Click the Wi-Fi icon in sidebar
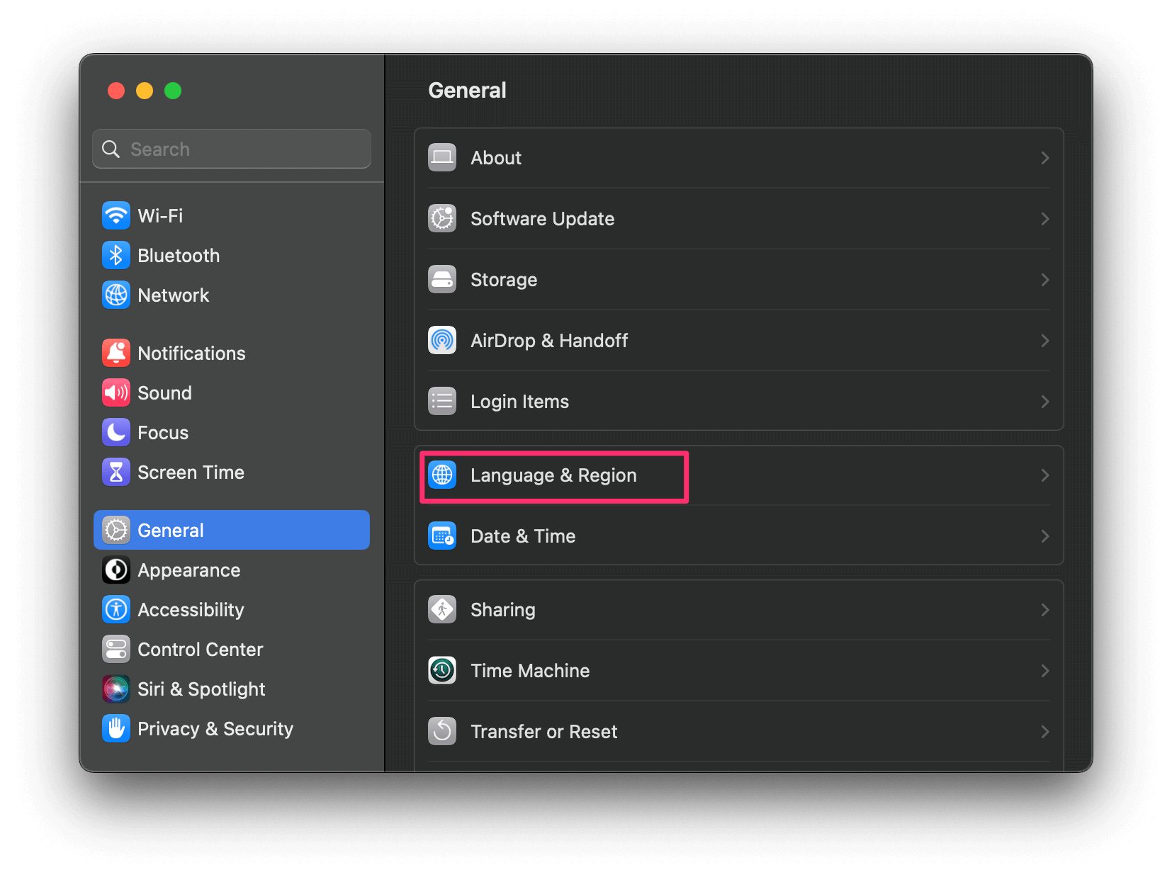 (116, 215)
